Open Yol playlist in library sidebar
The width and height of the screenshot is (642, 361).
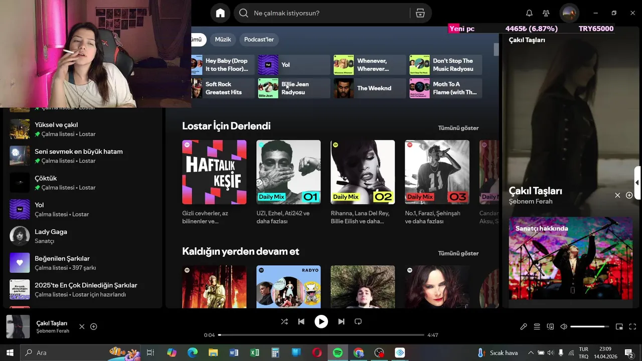point(83,209)
